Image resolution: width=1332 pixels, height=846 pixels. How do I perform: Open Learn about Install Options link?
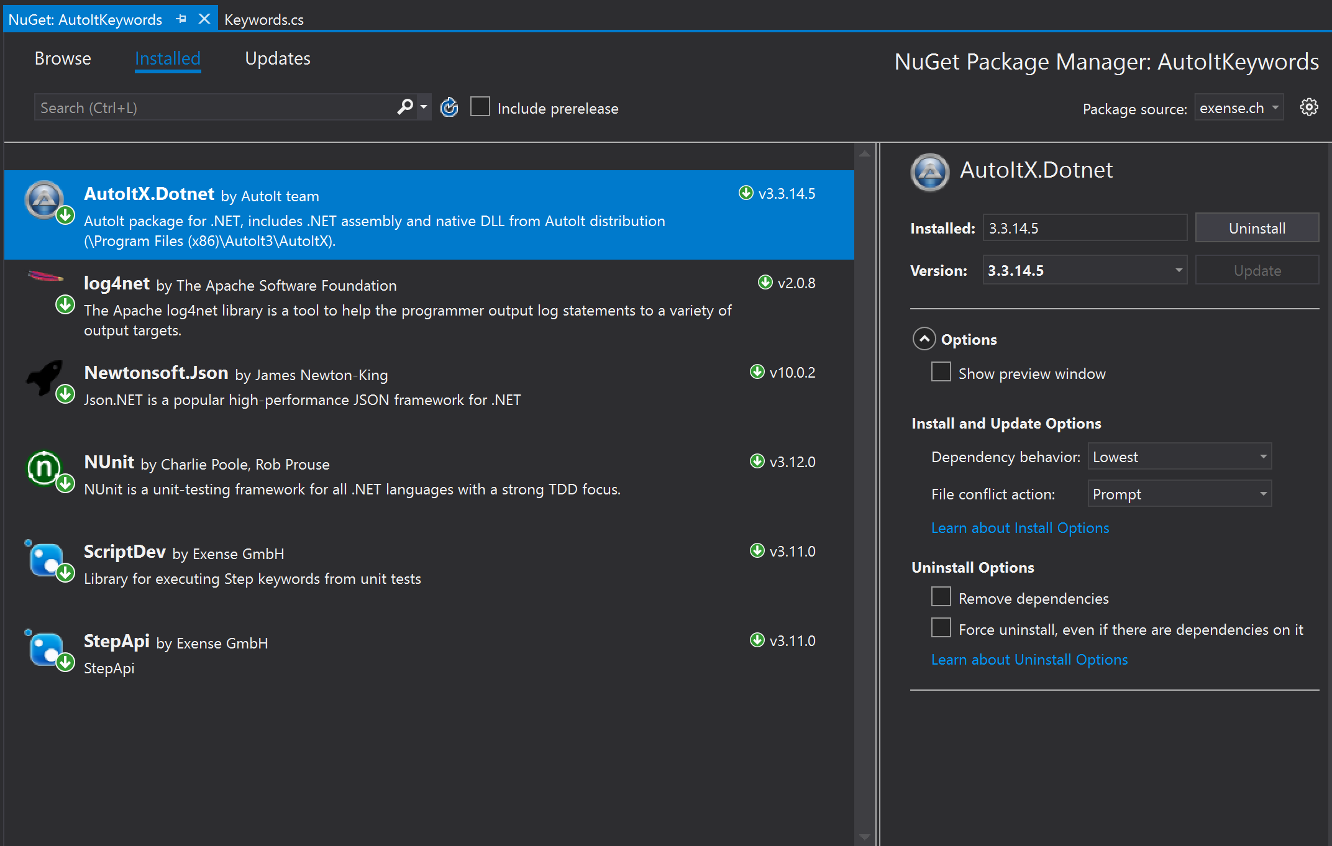click(1020, 527)
